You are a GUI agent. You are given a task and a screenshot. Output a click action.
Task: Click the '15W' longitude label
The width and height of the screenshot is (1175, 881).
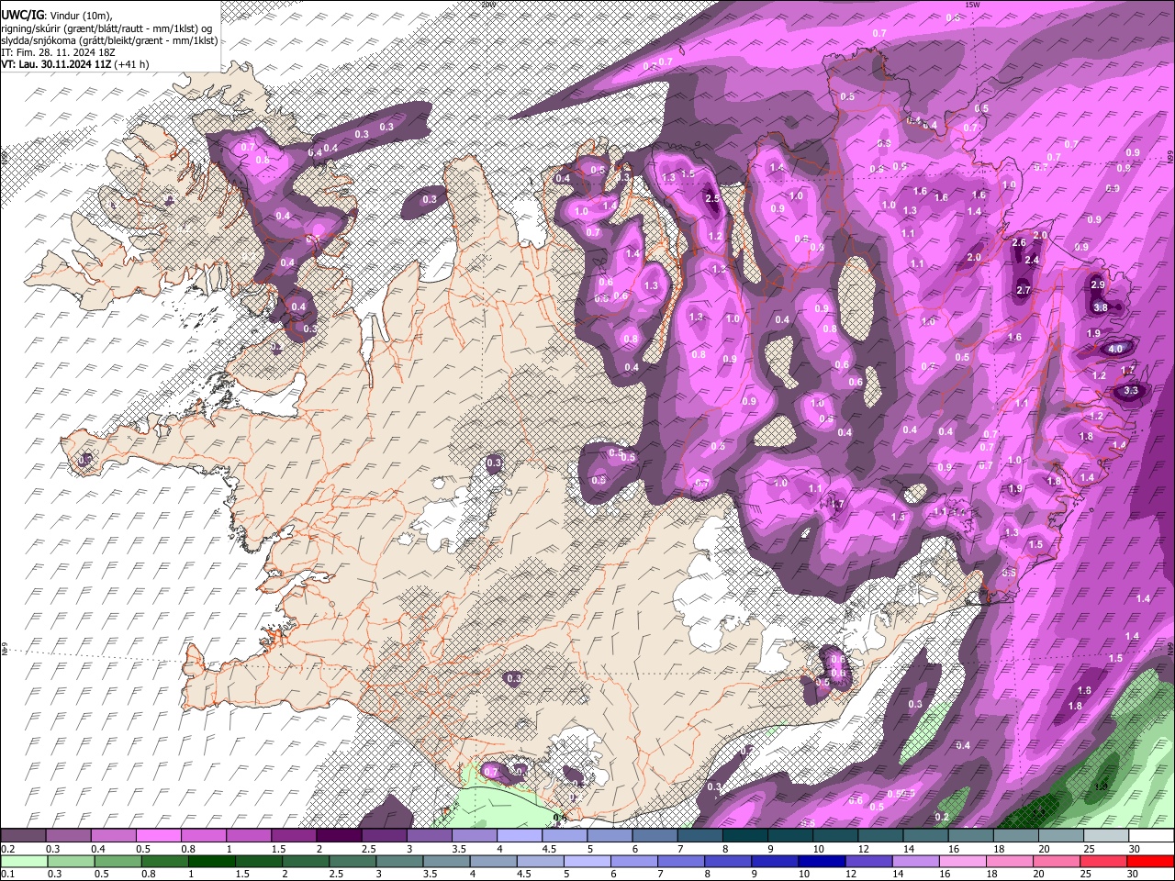(972, 5)
